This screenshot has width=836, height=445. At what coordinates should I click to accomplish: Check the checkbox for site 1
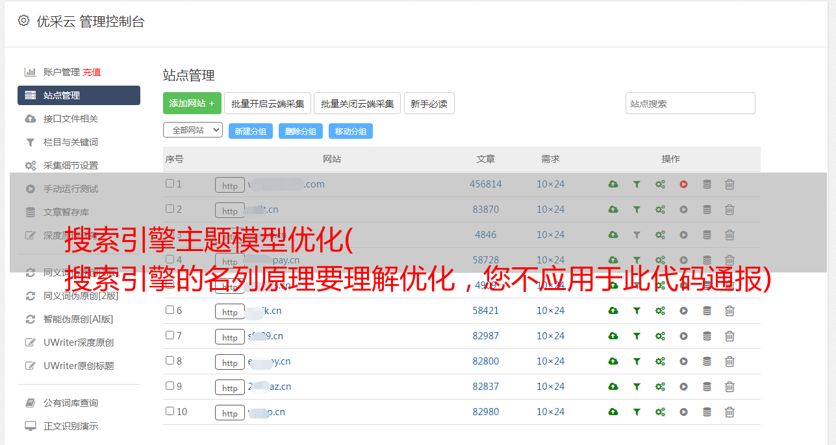coord(170,184)
